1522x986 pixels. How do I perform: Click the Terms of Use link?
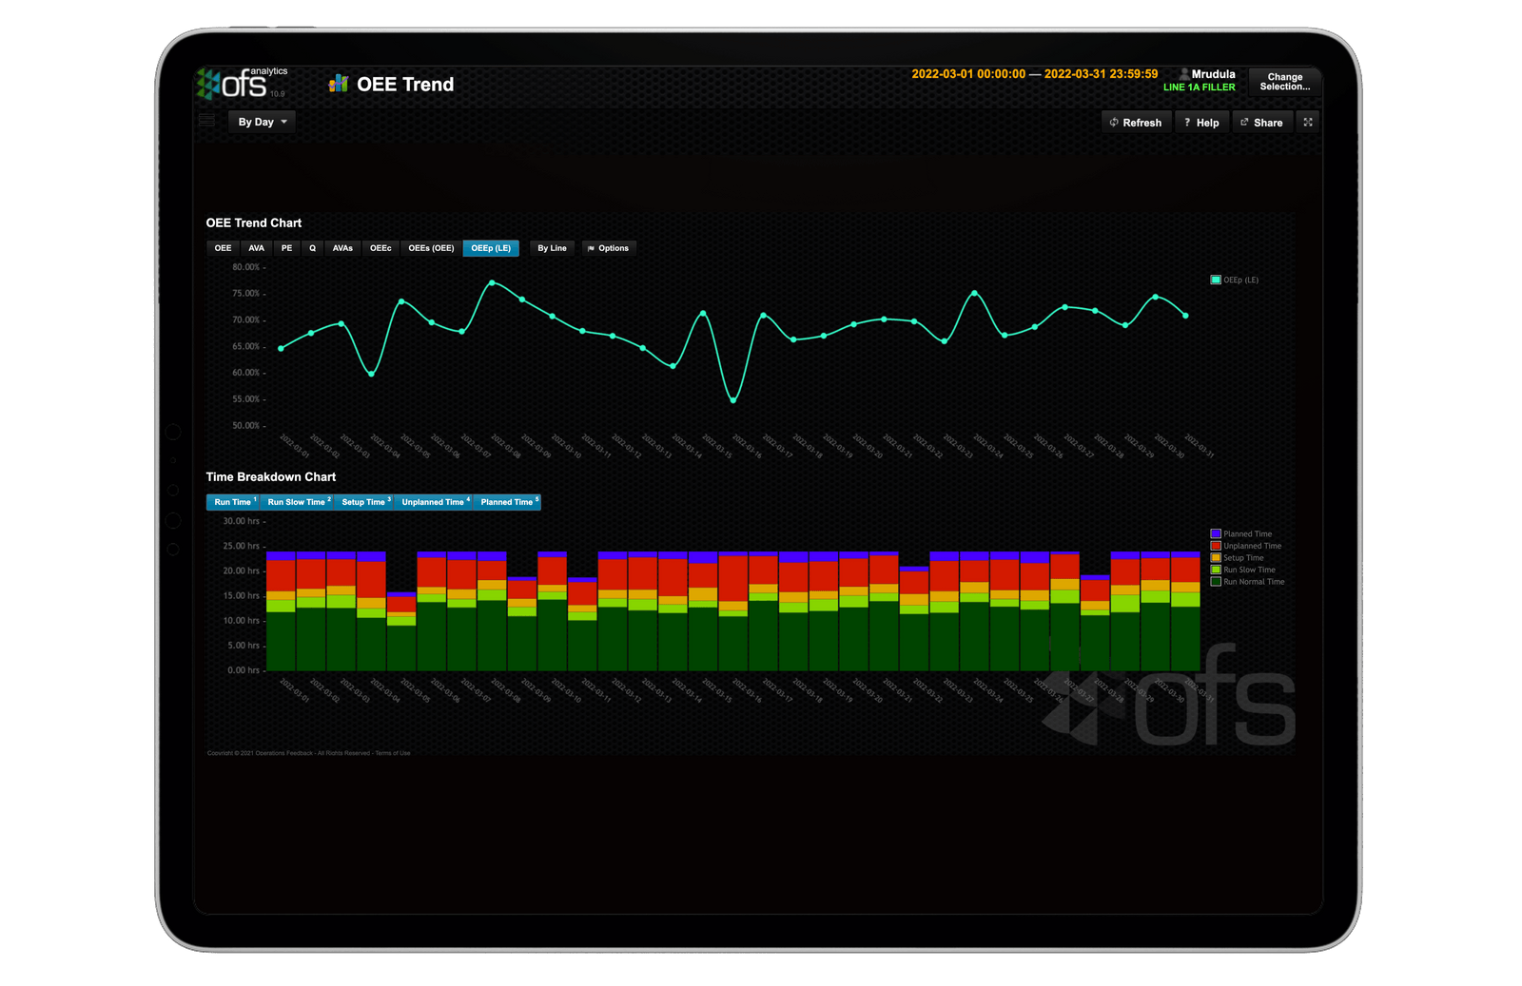[x=393, y=752]
